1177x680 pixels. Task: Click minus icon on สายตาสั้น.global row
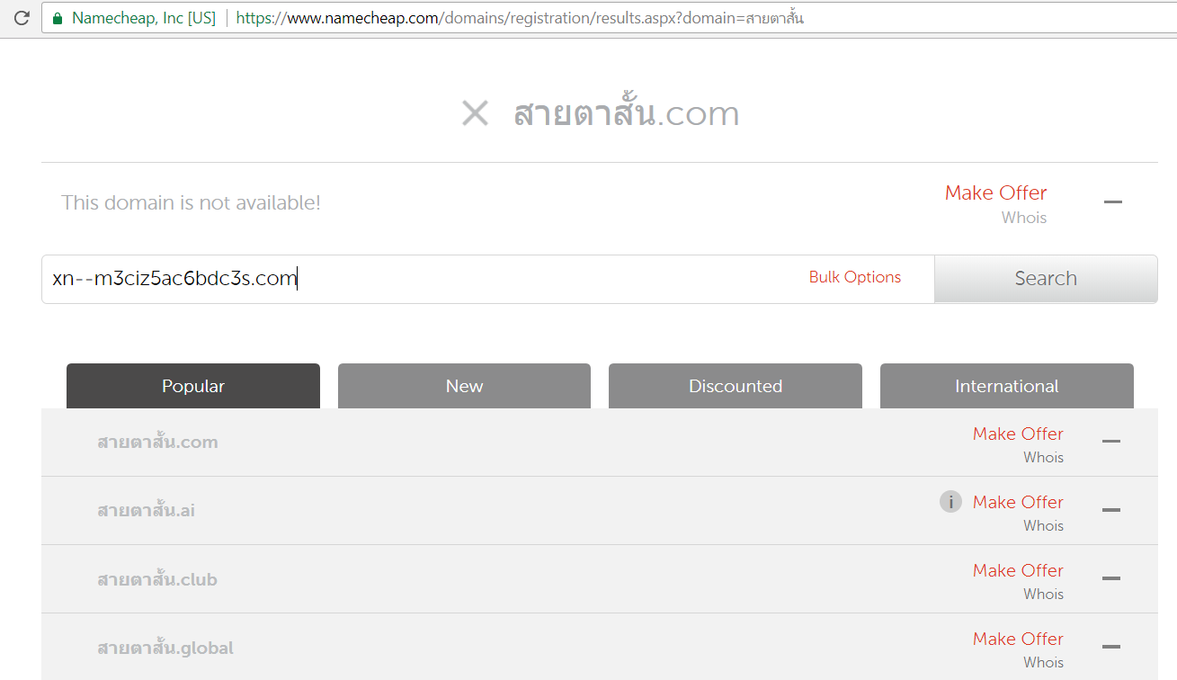1111,646
